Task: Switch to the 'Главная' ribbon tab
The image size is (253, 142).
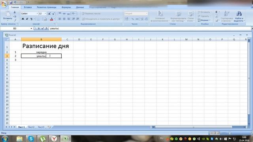Action: pos(15,7)
